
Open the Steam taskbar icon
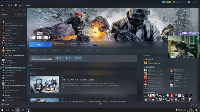pyautogui.click(x=18, y=110)
